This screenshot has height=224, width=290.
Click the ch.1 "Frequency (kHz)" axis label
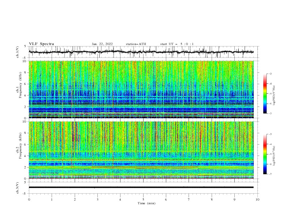pos(21,85)
